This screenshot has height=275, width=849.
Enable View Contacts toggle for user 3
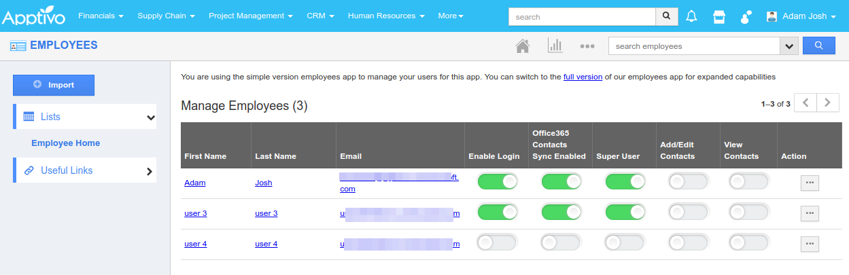coord(748,213)
